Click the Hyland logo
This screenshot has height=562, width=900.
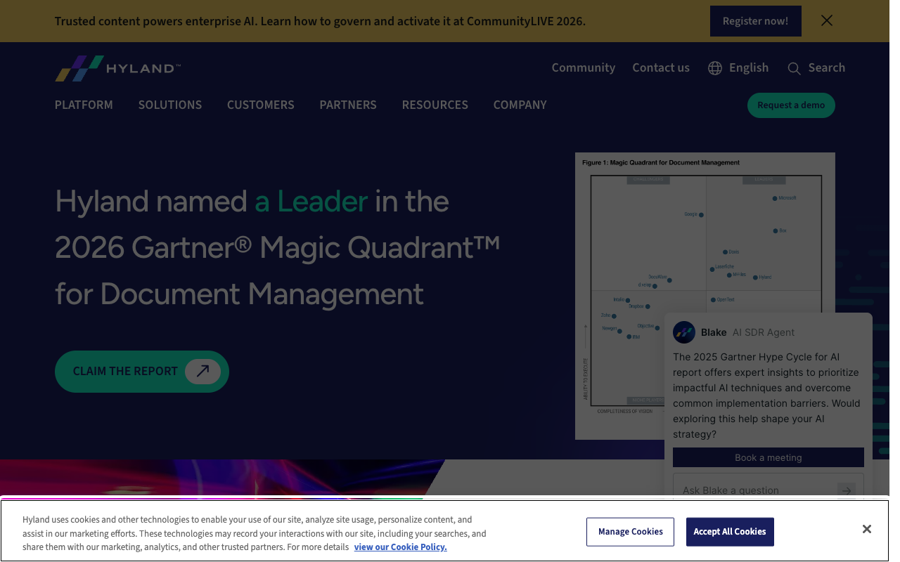[x=118, y=68]
